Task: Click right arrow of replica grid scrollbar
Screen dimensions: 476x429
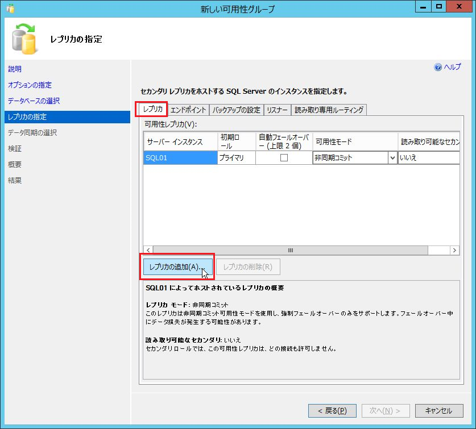Action: click(454, 250)
